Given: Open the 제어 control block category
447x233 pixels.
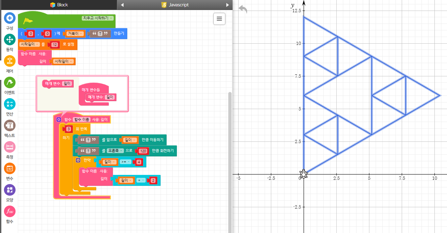Looking at the screenshot, I should 10,61.
